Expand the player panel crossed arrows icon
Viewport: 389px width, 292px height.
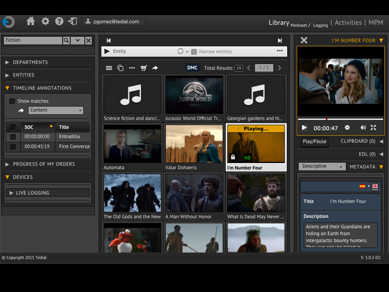[304, 40]
